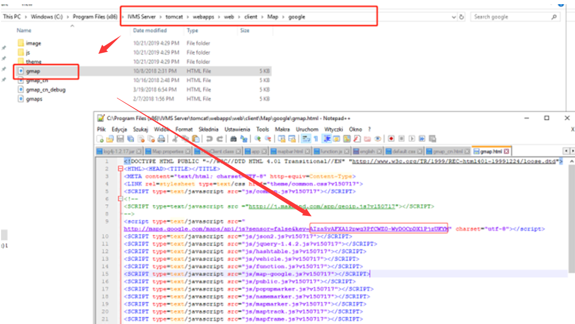Click the Function List toolbar icon
The image size is (575, 324).
[357, 139]
